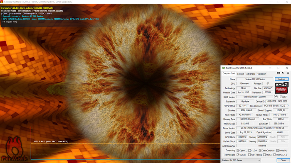The width and height of the screenshot is (291, 163).
Task: Click the F1: toggle help text
Action: coord(9,22)
